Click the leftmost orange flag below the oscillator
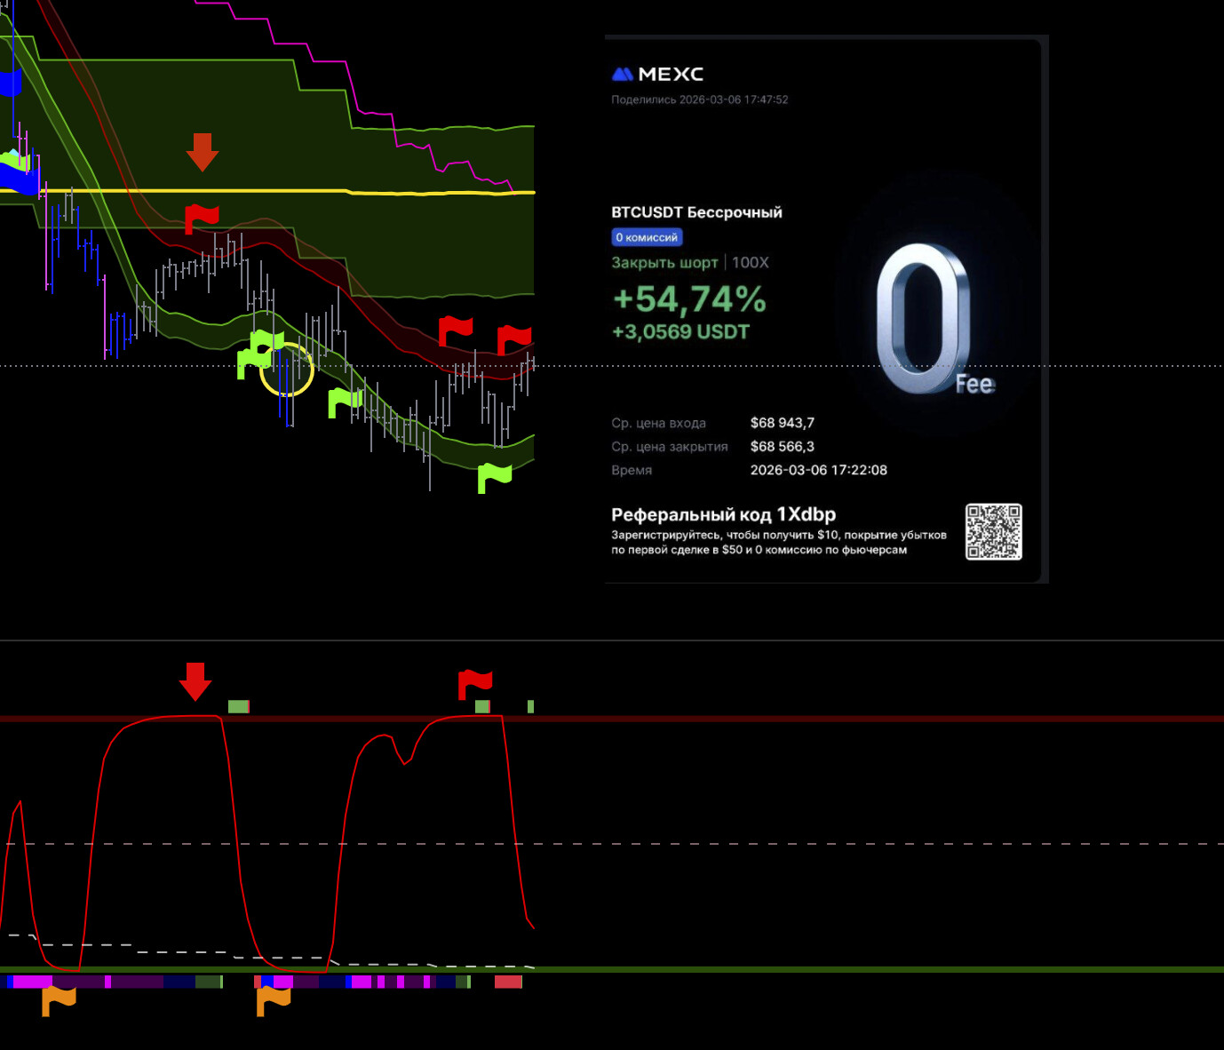 click(x=59, y=999)
